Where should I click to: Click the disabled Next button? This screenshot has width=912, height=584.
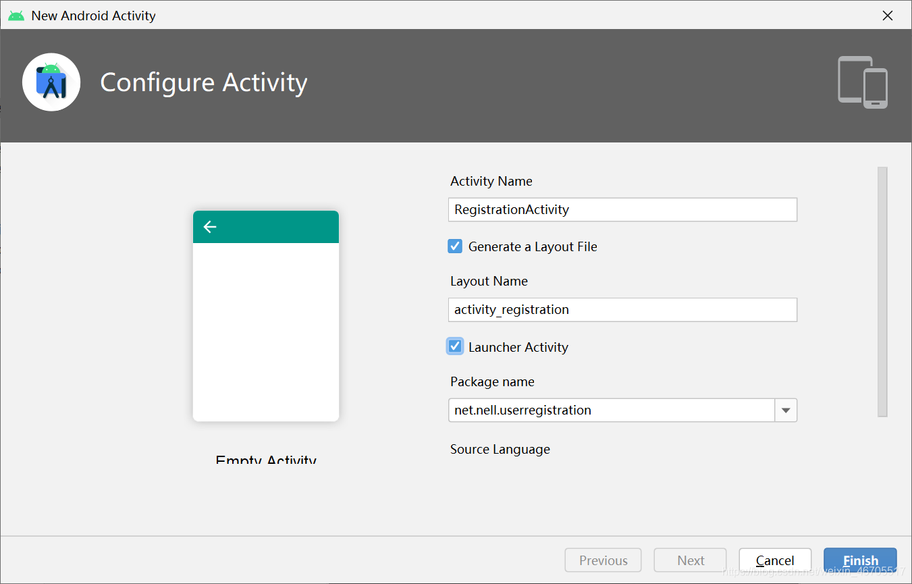[x=690, y=560]
